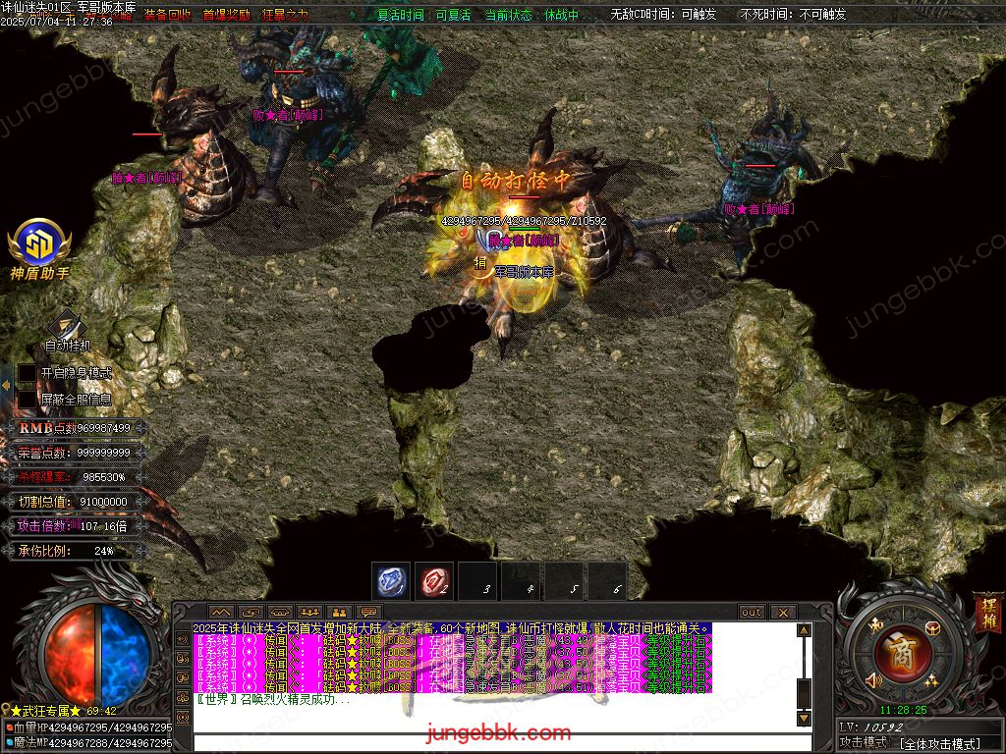Collapse the left side panel arrow
The height and width of the screenshot is (754, 1006).
(6, 385)
